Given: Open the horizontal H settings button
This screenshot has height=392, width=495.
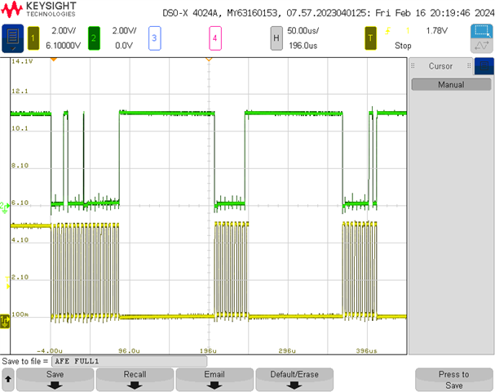Looking at the screenshot, I should click(276, 38).
